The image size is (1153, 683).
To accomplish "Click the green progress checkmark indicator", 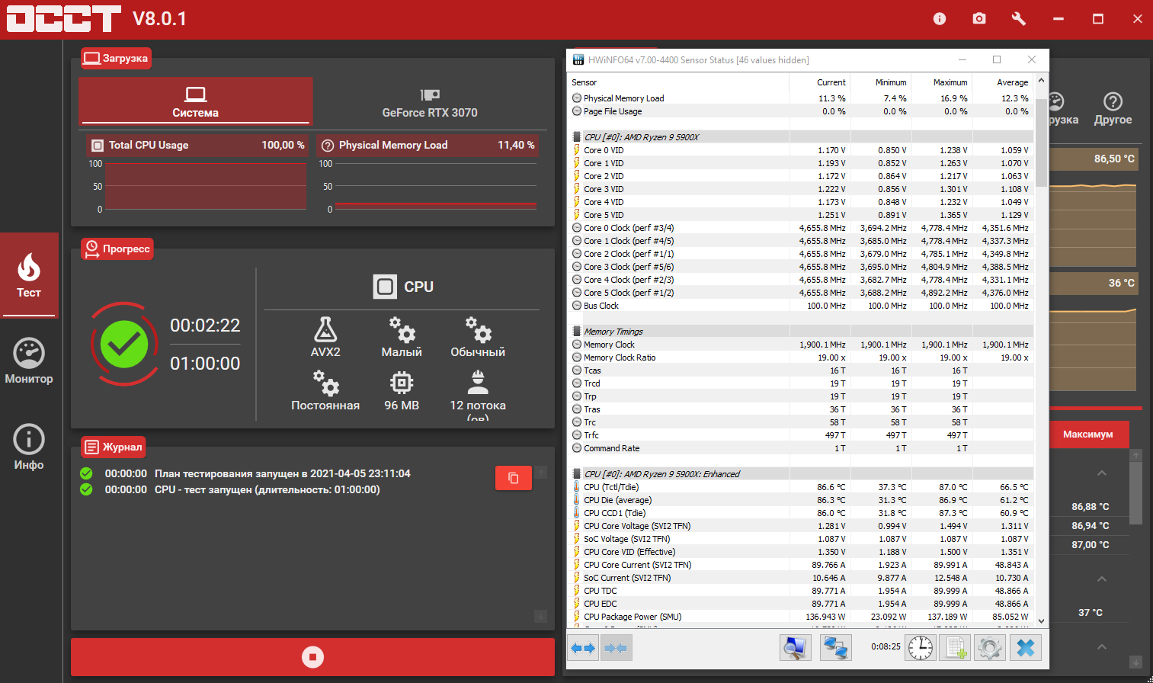I will point(124,345).
